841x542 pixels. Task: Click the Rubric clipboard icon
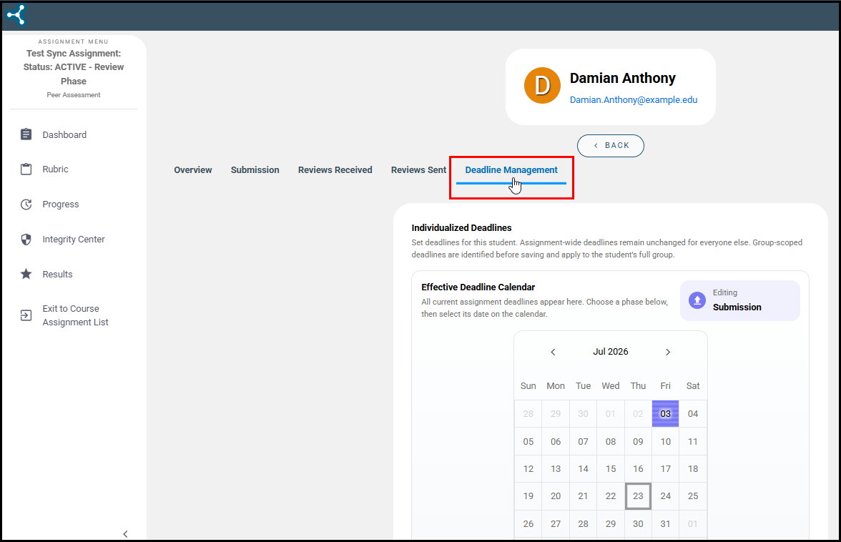click(x=26, y=169)
